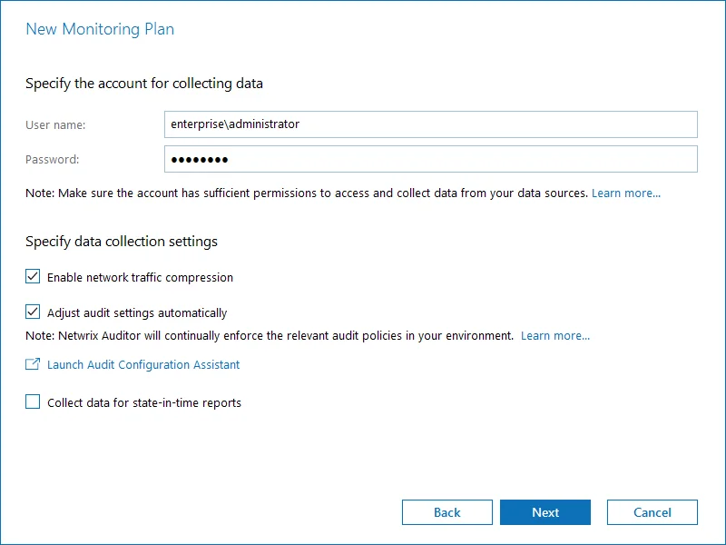The image size is (726, 545).
Task: Click the 'User name:' field label
Action: [55, 125]
